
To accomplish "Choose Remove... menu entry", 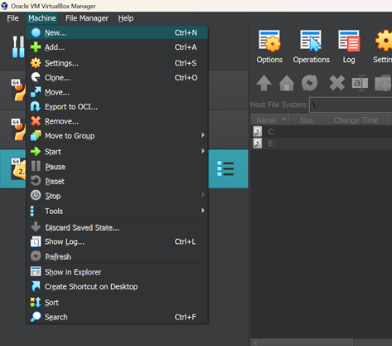I will pyautogui.click(x=117, y=121).
